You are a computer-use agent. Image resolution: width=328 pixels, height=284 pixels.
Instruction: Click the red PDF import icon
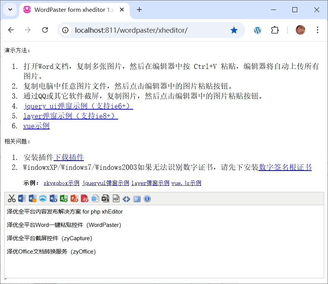pos(85,198)
